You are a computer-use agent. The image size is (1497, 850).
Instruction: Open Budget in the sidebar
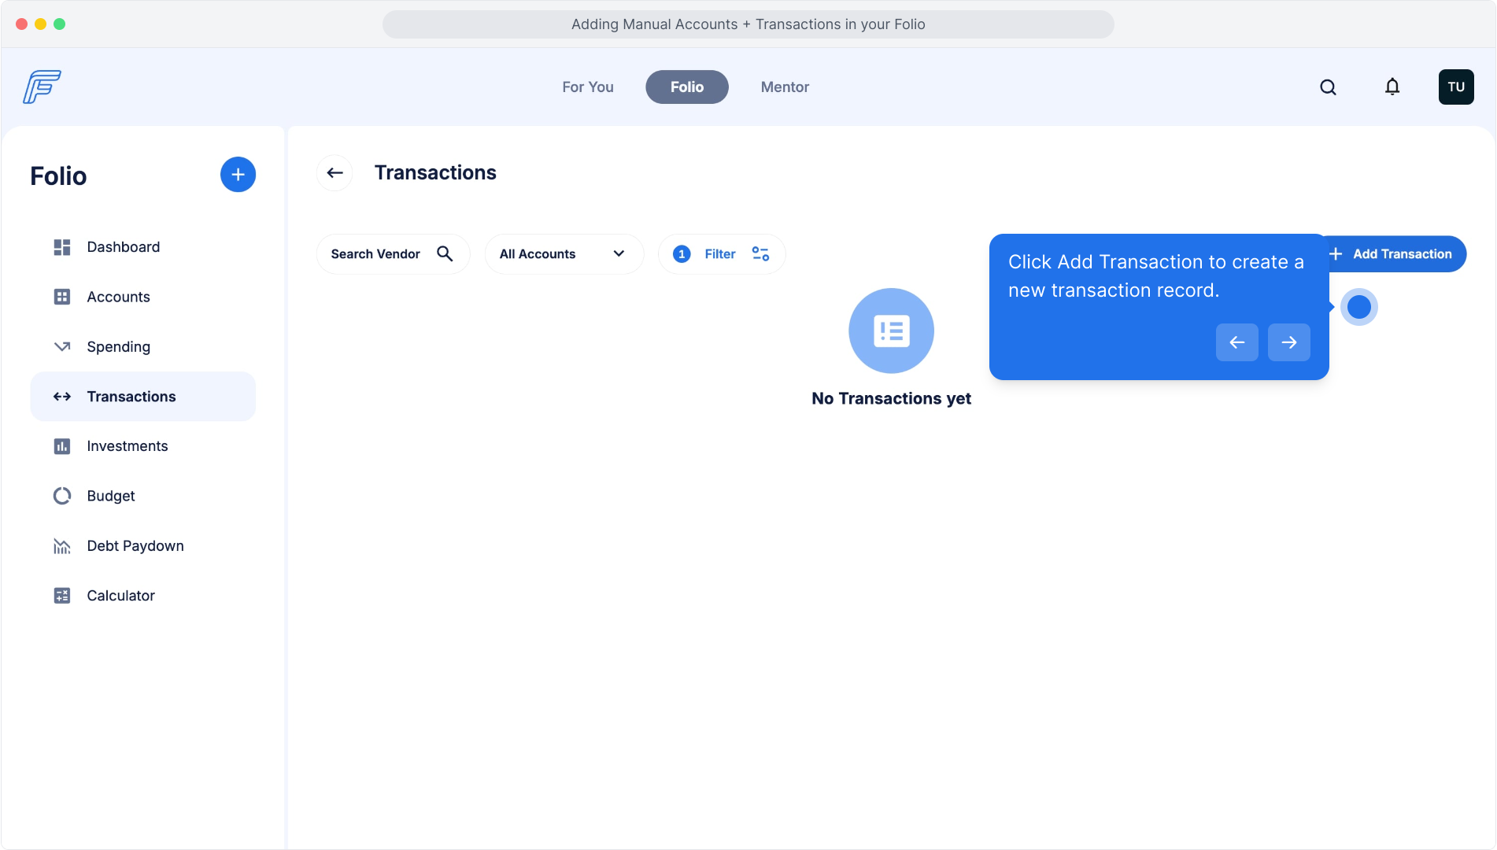coord(110,496)
